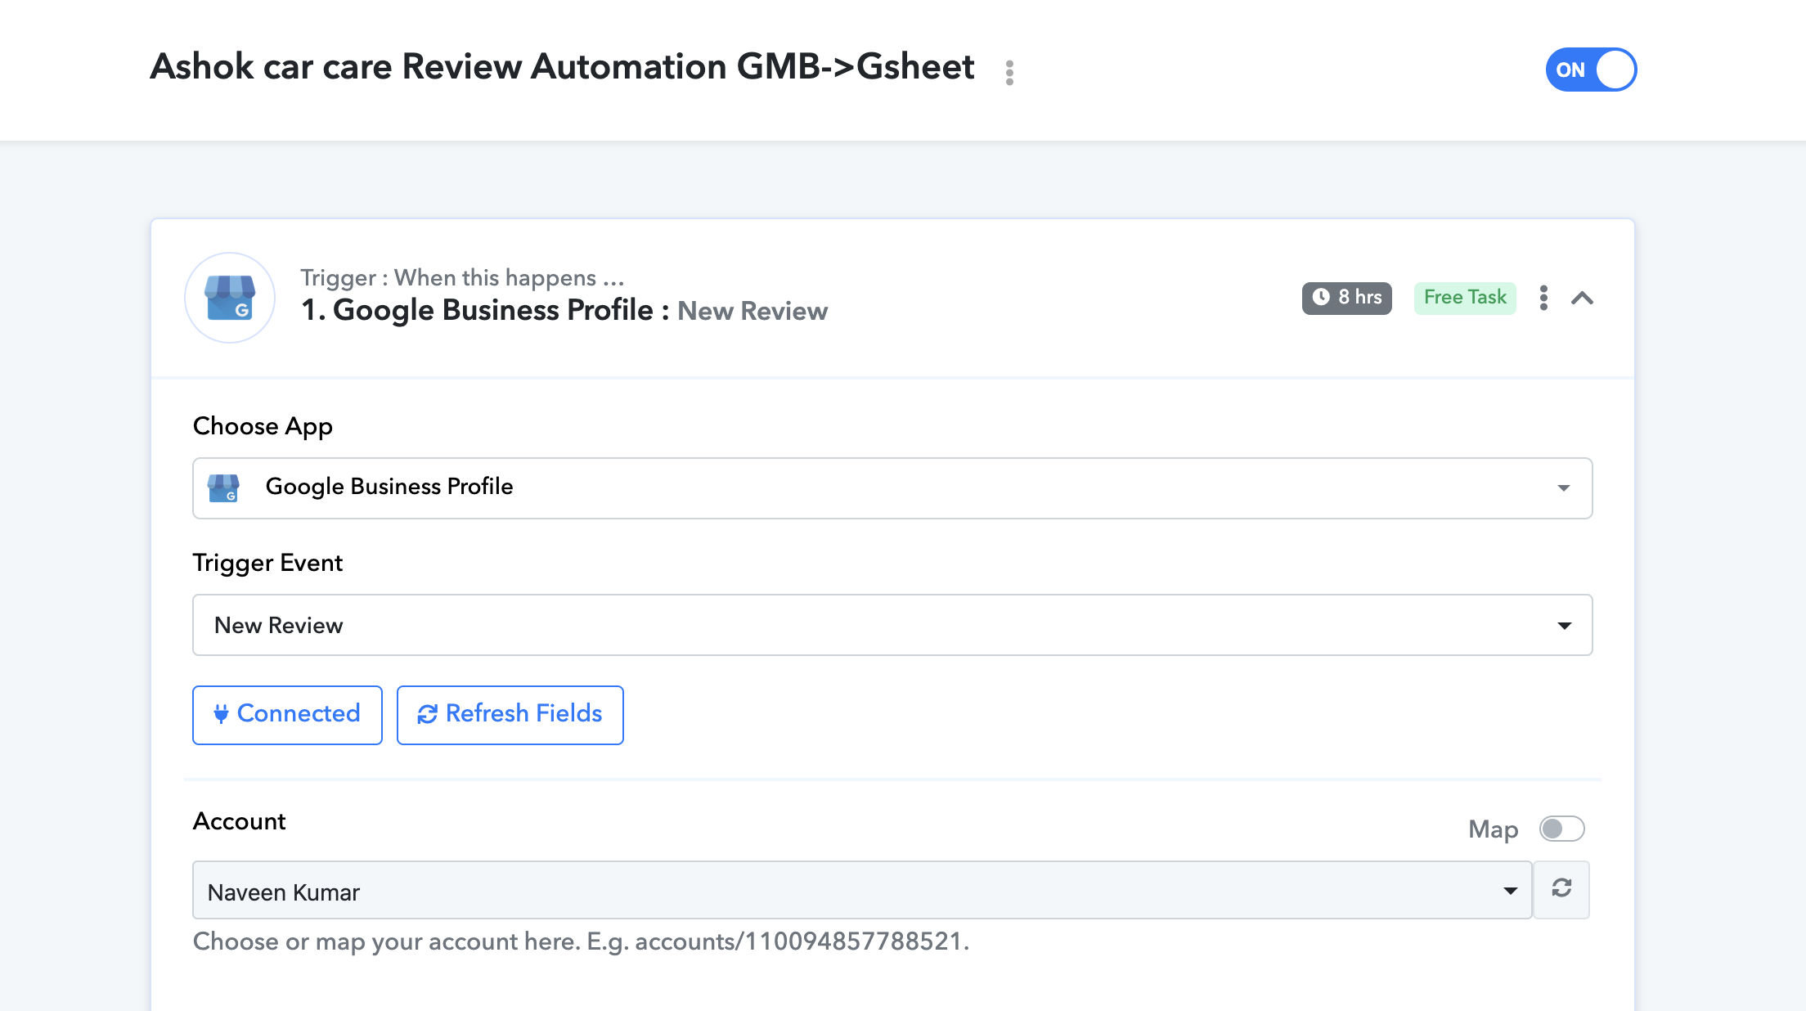Open workflow title three-dot options menu

(1010, 72)
